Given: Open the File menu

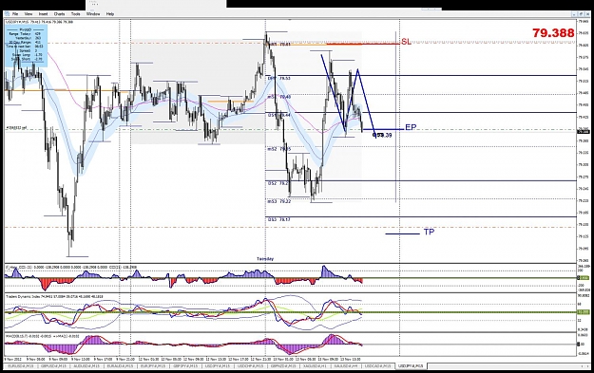Looking at the screenshot, I should pyautogui.click(x=15, y=14).
